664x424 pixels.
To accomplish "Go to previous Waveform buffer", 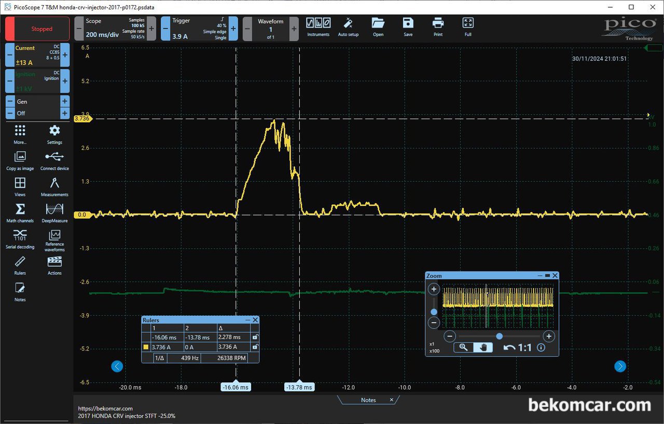I will (x=247, y=29).
